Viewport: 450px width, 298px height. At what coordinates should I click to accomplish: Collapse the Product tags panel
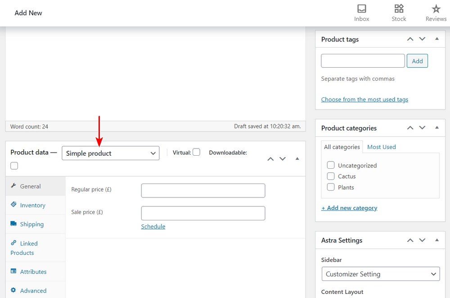point(437,39)
